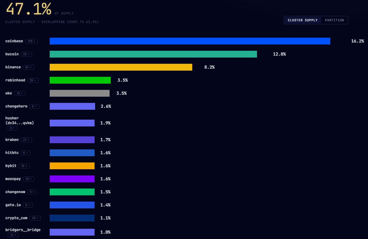Expand changenow's 3 count badge
The image size is (368, 239).
point(32,192)
